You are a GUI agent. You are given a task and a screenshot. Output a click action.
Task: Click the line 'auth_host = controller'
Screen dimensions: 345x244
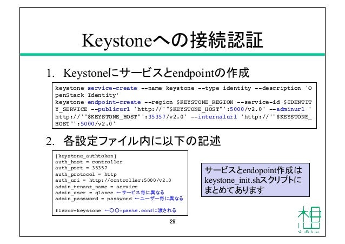tap(89, 162)
